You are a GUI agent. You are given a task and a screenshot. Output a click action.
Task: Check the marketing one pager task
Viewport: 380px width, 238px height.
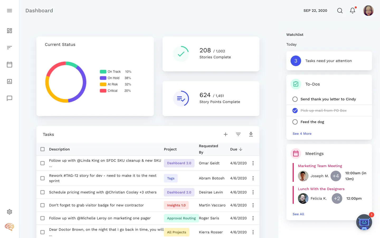point(42,218)
